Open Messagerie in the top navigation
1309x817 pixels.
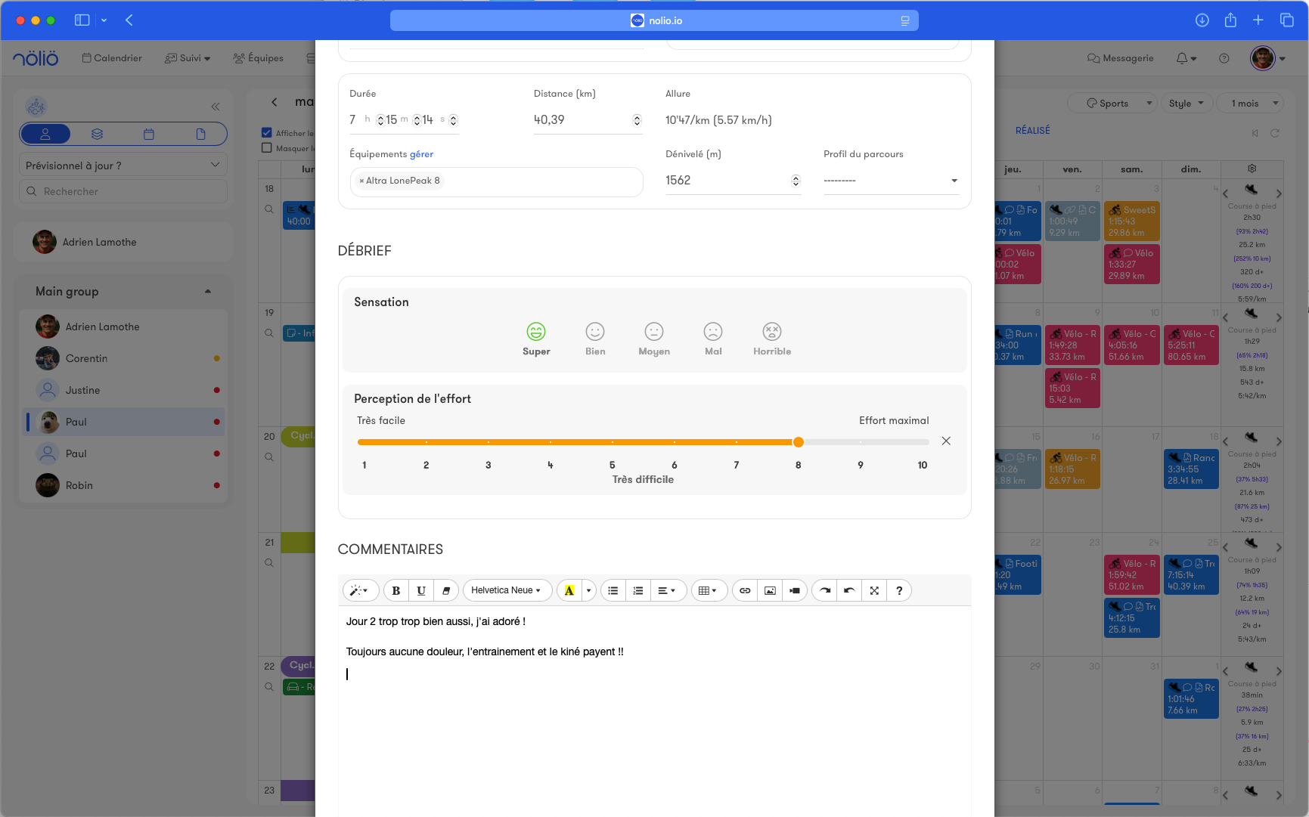click(x=1121, y=58)
